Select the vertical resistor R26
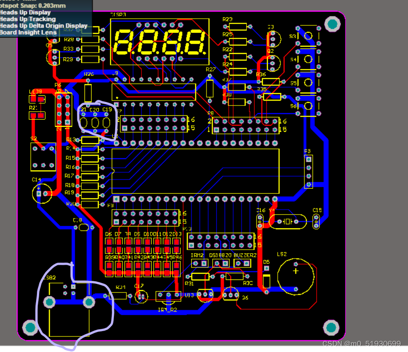Screen dimensions: 408x352 (x=88, y=93)
